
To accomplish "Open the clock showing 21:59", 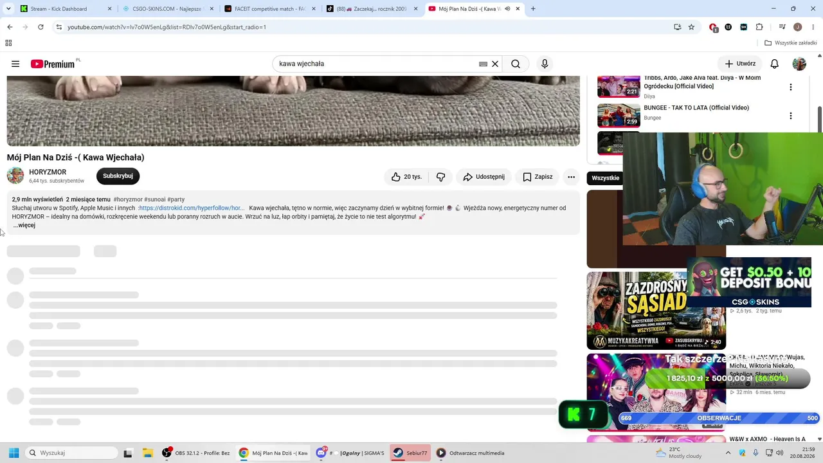I will (804, 453).
